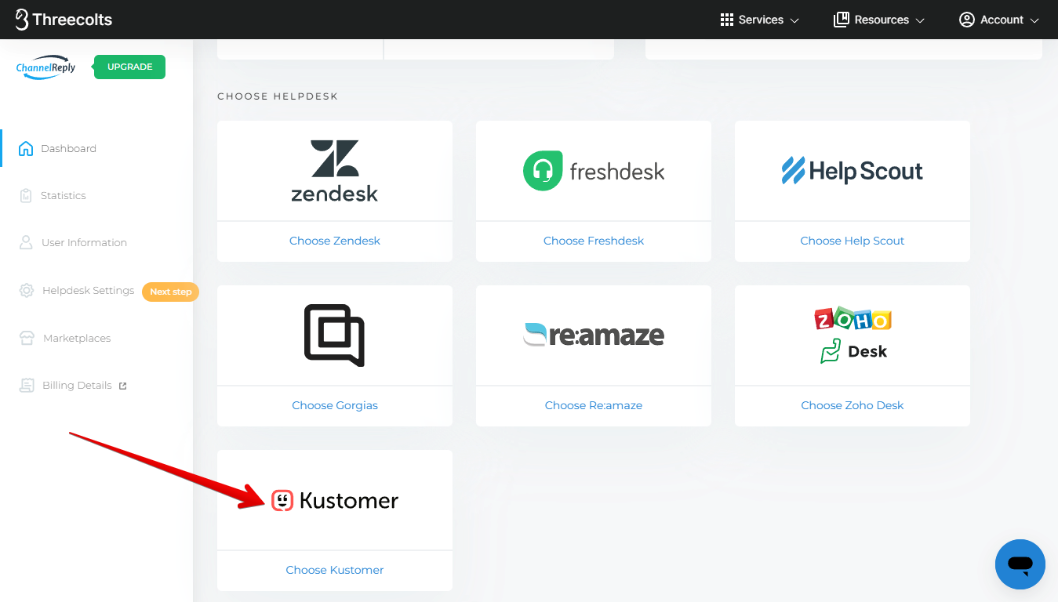The height and width of the screenshot is (602, 1058).
Task: Click the Account user avatar icon
Action: pos(966,20)
